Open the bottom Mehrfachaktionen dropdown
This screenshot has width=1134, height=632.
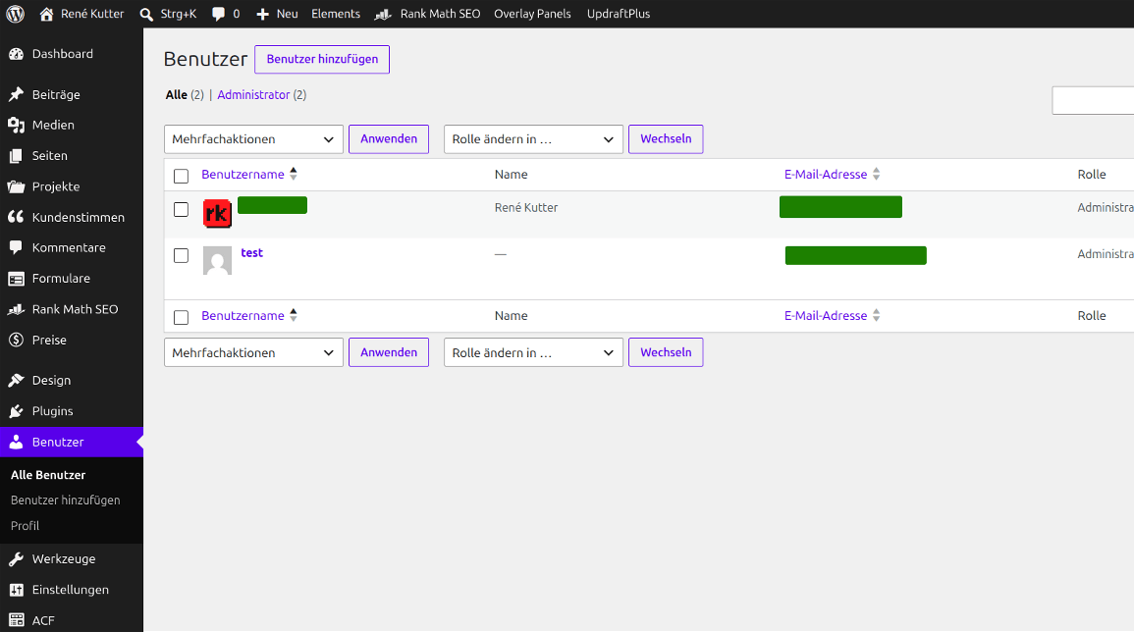pos(253,353)
